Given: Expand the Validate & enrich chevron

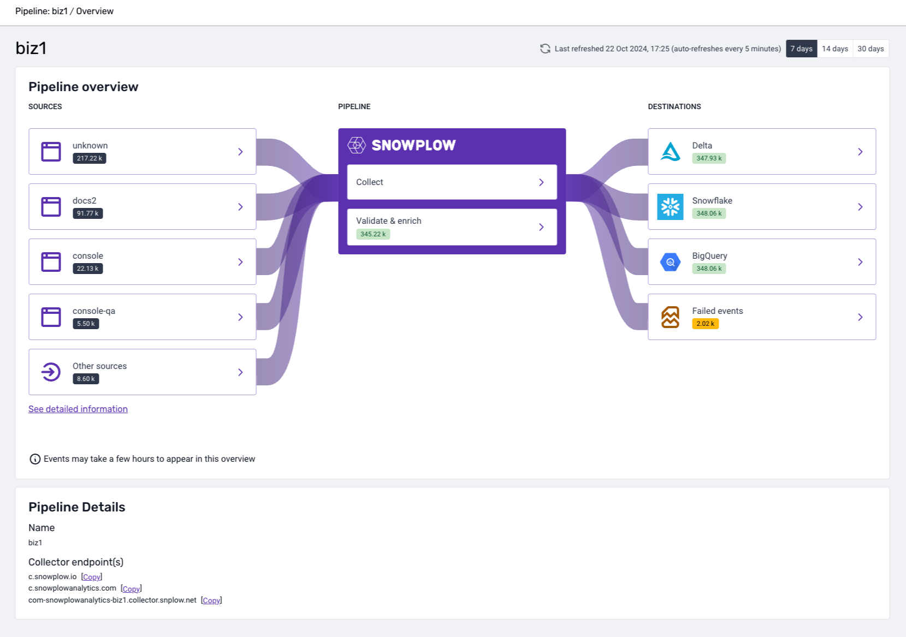Looking at the screenshot, I should pos(541,227).
